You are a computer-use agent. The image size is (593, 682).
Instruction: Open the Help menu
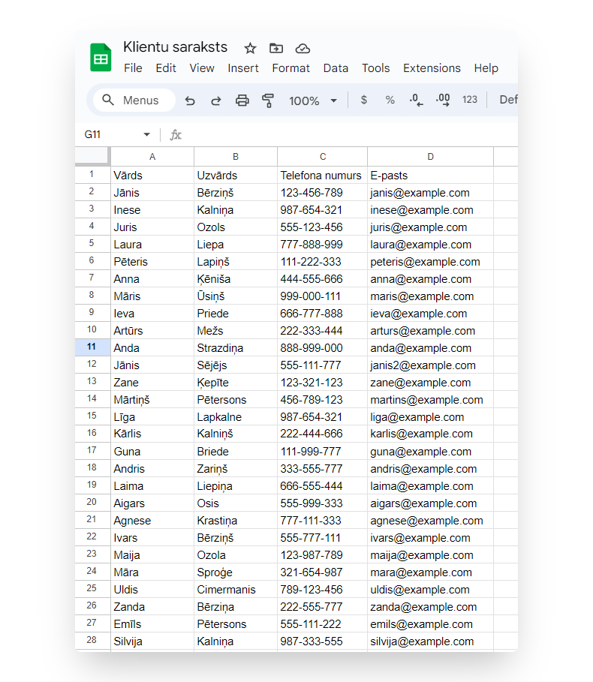486,68
